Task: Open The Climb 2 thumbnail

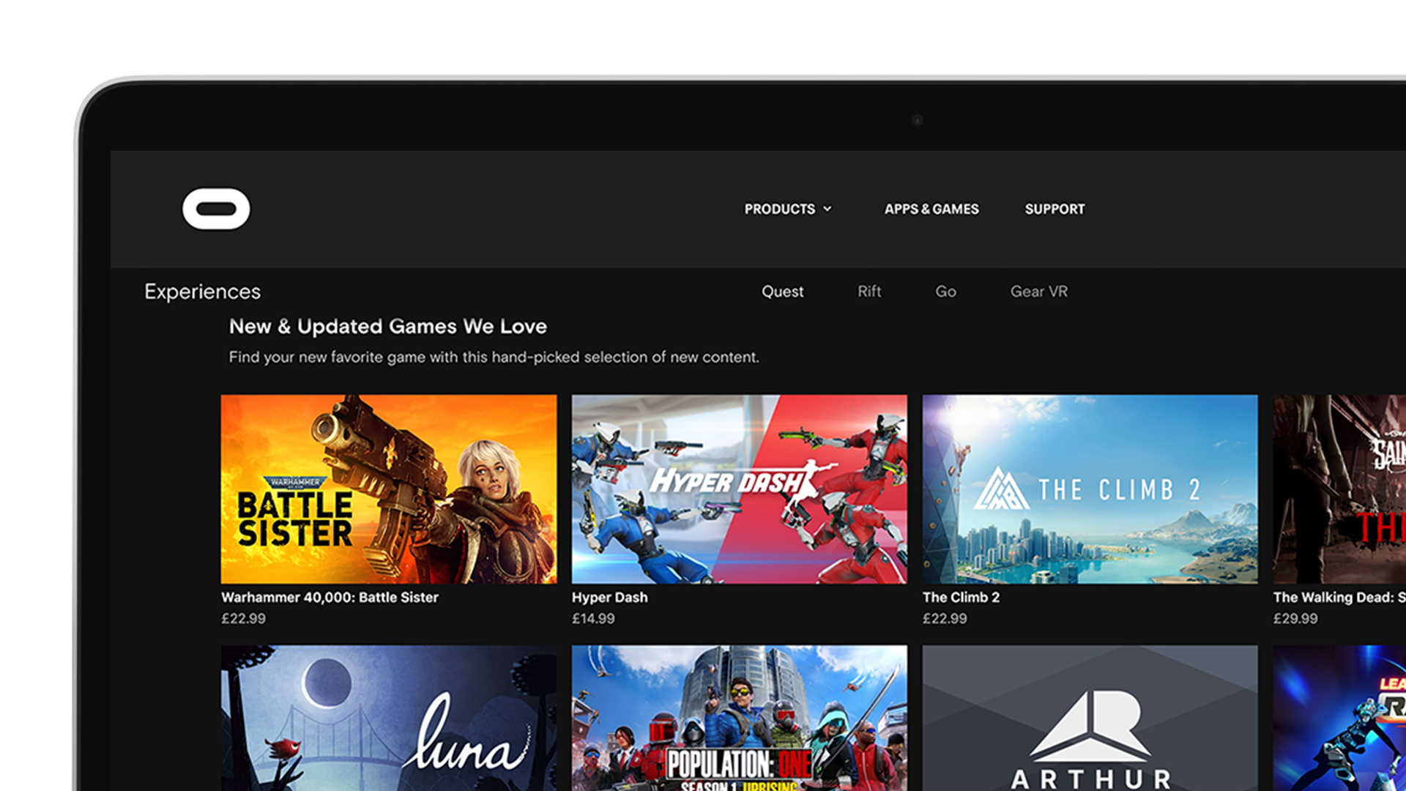Action: [1090, 489]
